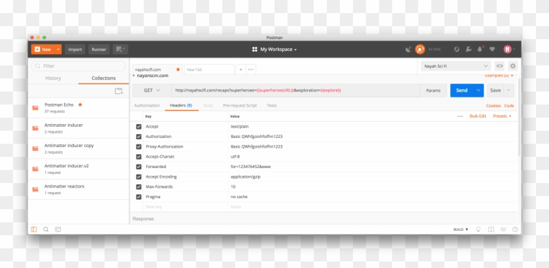Open manage environments gear icon
Image resolution: width=549 pixels, height=268 pixels.
point(513,66)
